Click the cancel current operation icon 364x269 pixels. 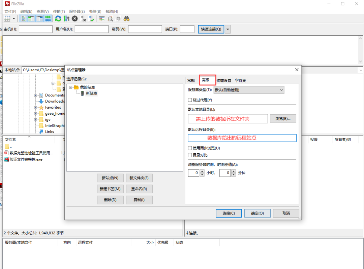coord(75,18)
